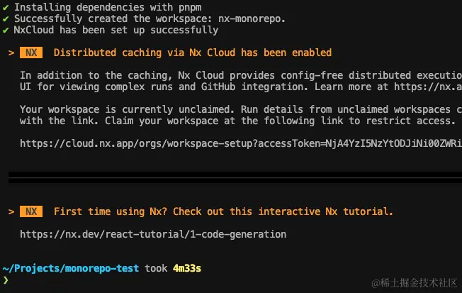Open the nx.dev react-tutorial link
The image size is (462, 293).
click(x=153, y=234)
